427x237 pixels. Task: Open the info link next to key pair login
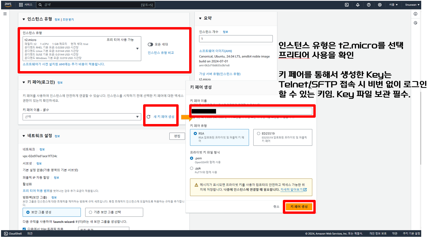(x=60, y=83)
